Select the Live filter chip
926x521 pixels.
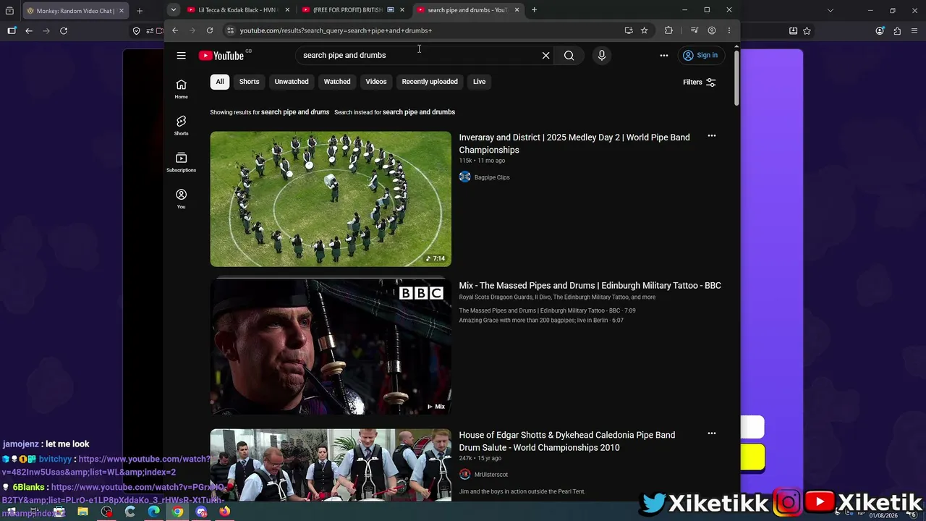pos(480,82)
